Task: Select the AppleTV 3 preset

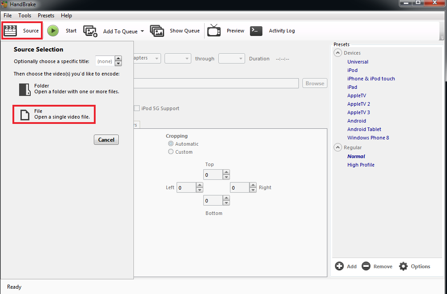Action: [358, 112]
